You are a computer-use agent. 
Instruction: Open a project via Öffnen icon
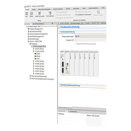click(31, 14)
